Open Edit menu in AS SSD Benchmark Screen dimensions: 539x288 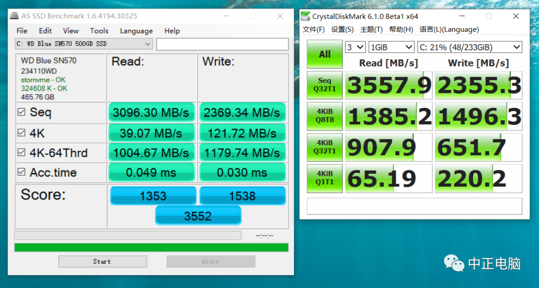45,31
